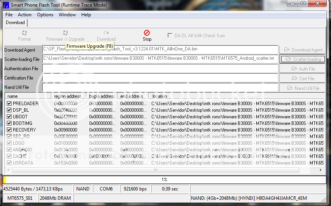Click the Format toolbar icon

pos(25,33)
